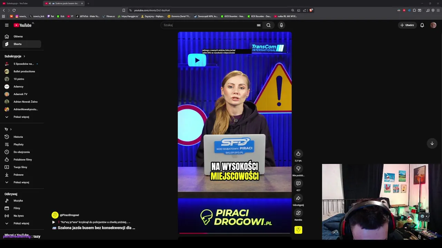The image size is (442, 248).
Task: Bookmark this page icon
Action: (x=124, y=10)
